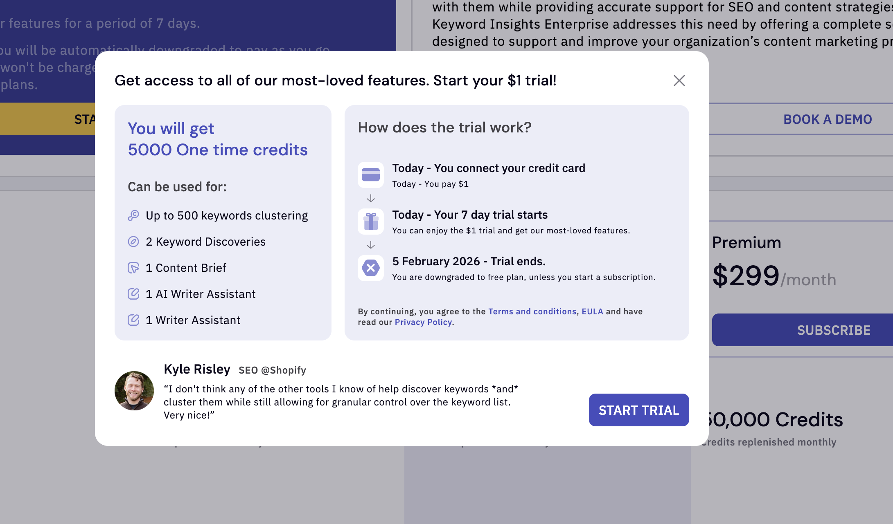Open the Privacy Policy link
The height and width of the screenshot is (524, 893).
423,322
